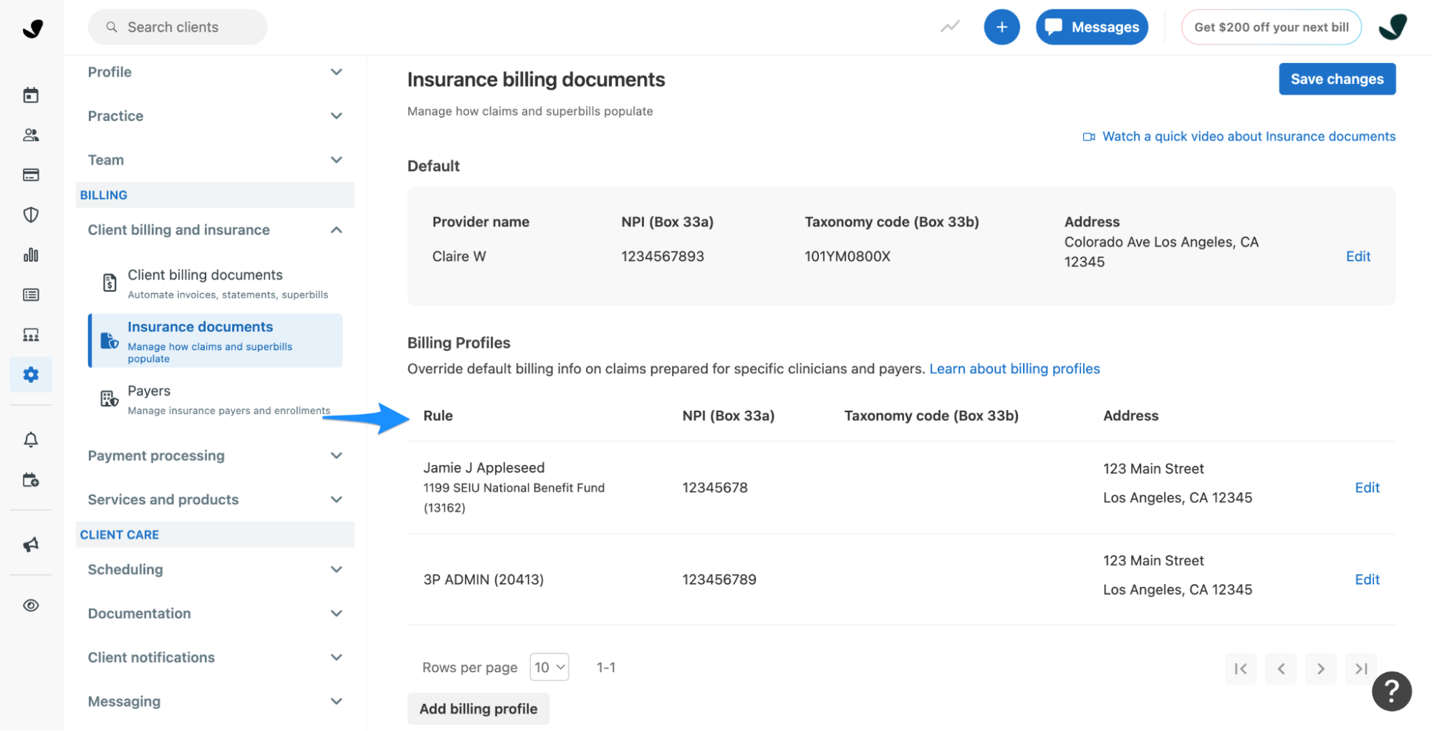Click NPI 12345678 in Jamie's row

point(715,487)
